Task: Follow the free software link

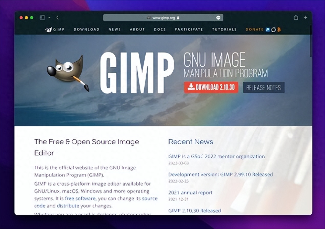Action: point(80,198)
